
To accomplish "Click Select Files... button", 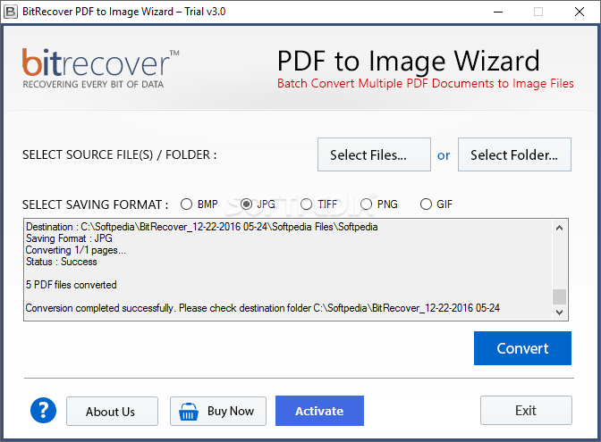I will [x=374, y=154].
